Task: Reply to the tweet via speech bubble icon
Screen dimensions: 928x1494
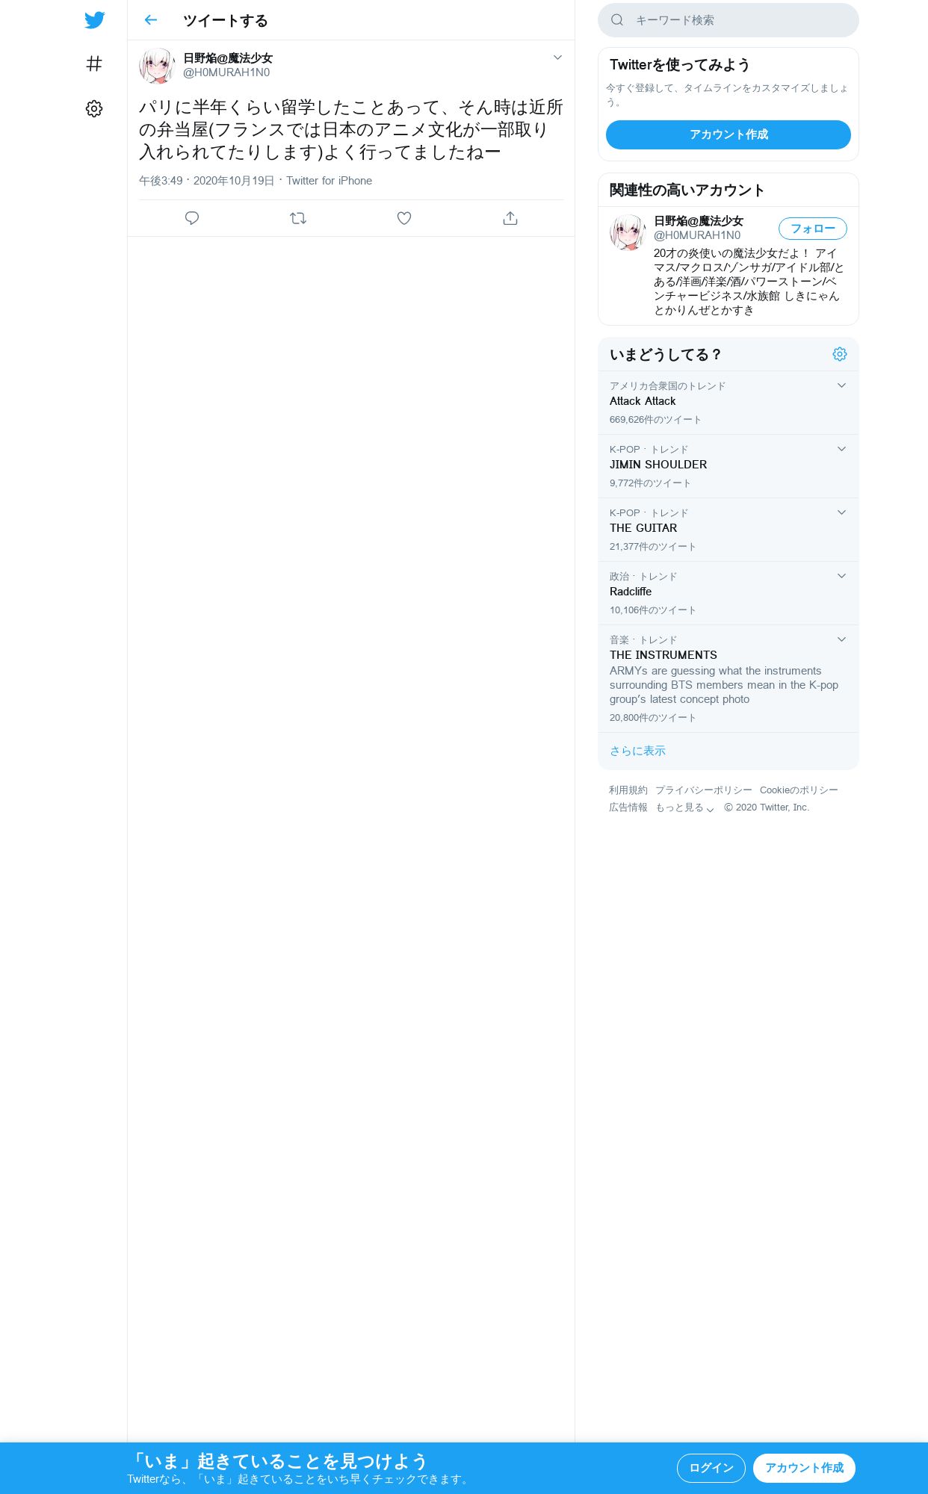Action: tap(192, 218)
